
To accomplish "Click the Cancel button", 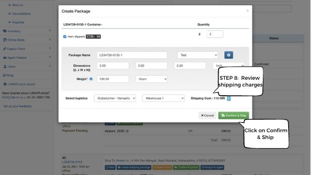I will (207, 116).
